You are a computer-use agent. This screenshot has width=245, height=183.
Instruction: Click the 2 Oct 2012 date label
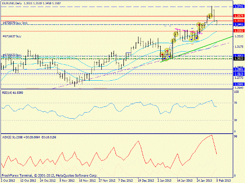(8, 180)
